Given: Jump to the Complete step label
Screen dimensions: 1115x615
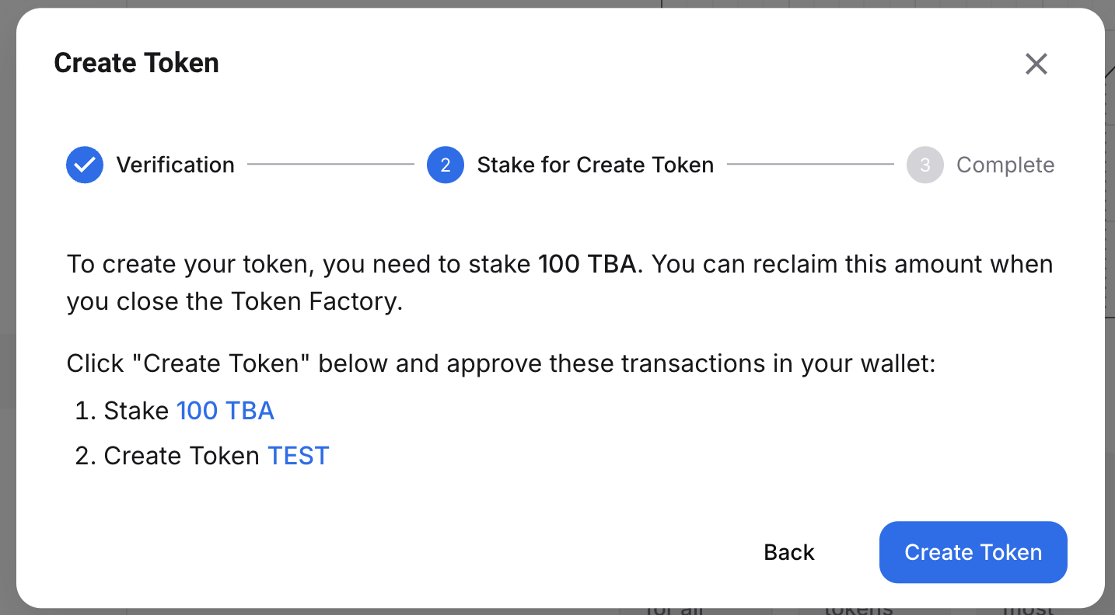Looking at the screenshot, I should pyautogui.click(x=1005, y=165).
